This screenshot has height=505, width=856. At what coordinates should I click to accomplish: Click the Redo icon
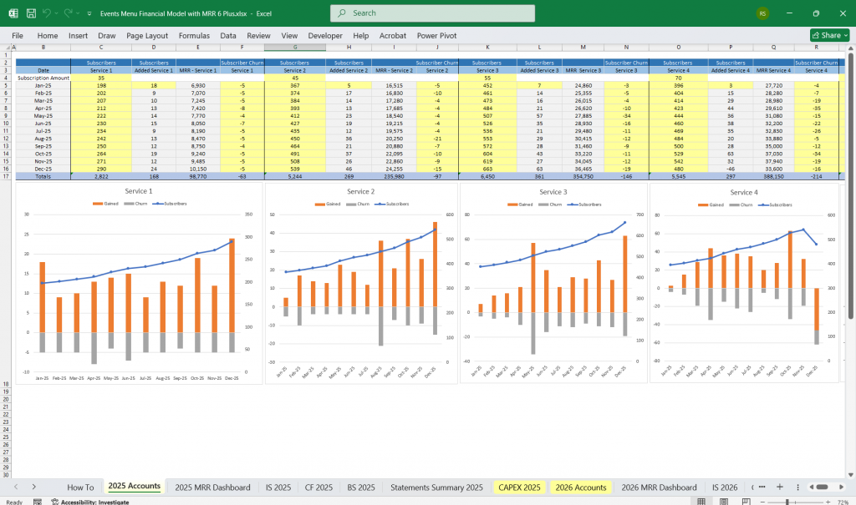pyautogui.click(x=67, y=13)
